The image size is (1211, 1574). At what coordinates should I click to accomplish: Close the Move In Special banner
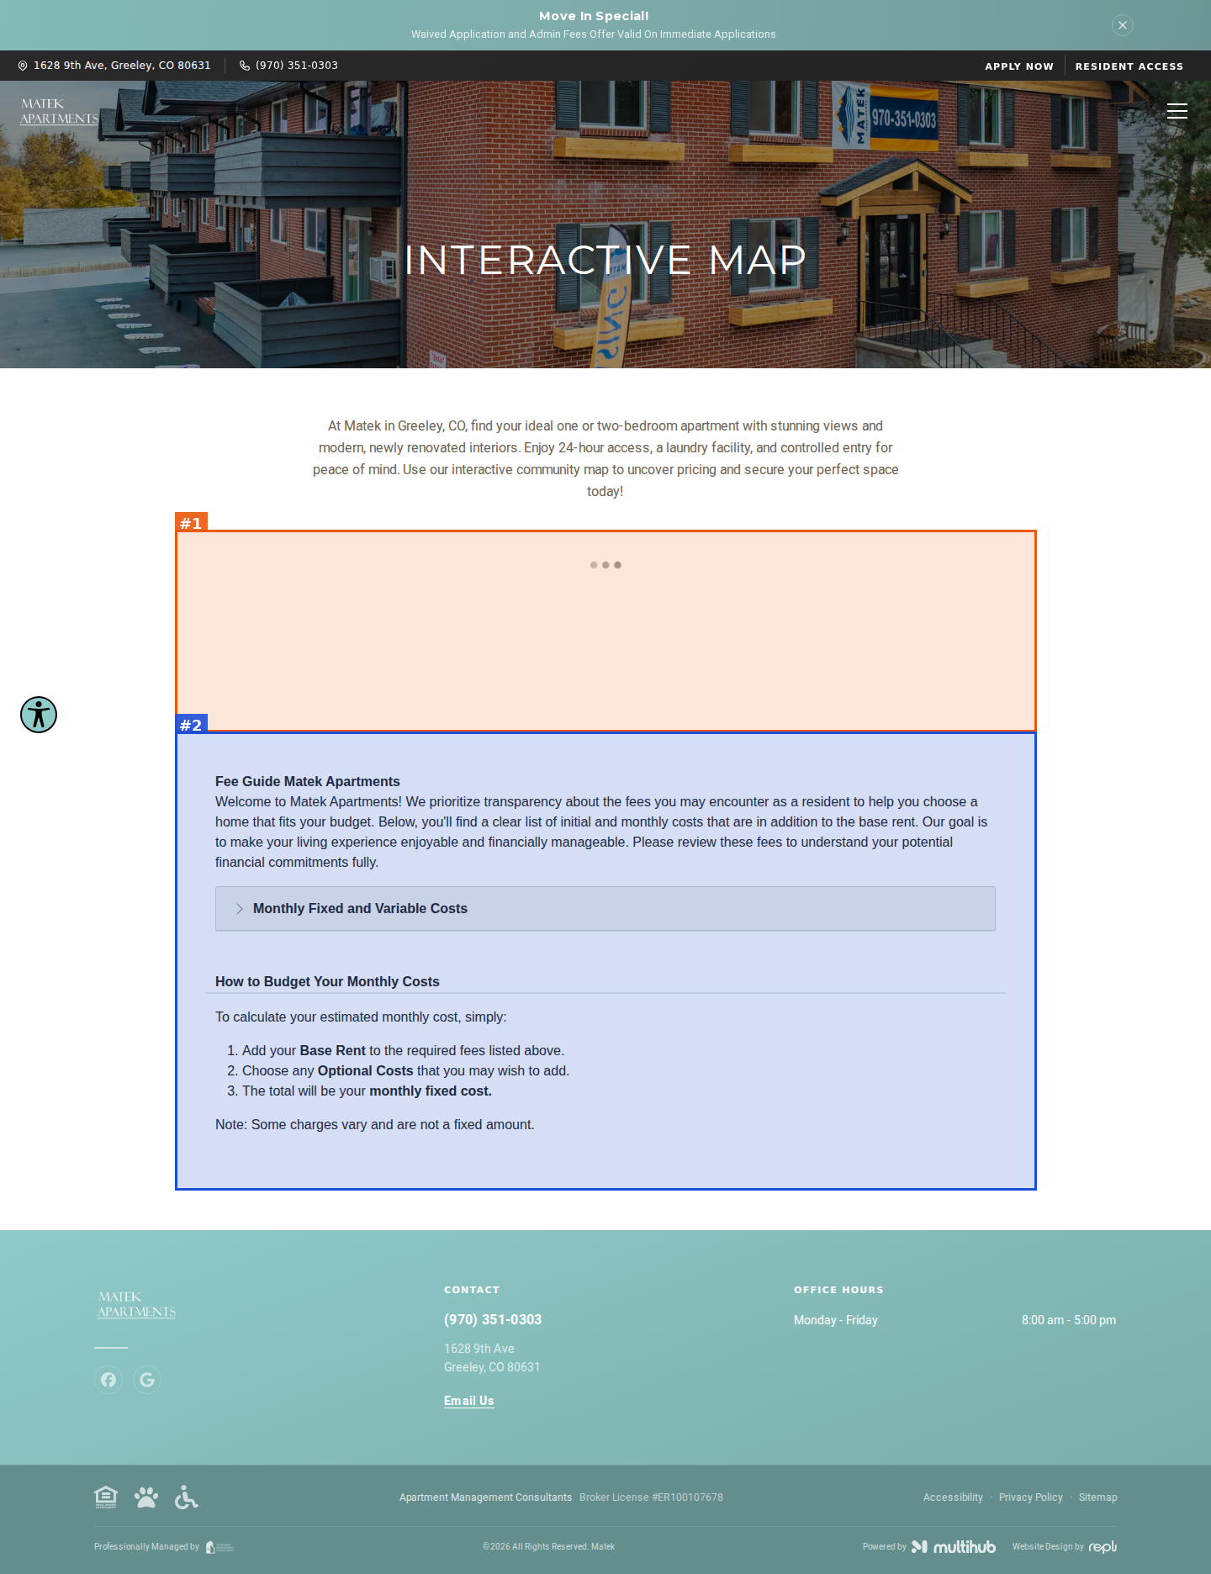pyautogui.click(x=1122, y=25)
